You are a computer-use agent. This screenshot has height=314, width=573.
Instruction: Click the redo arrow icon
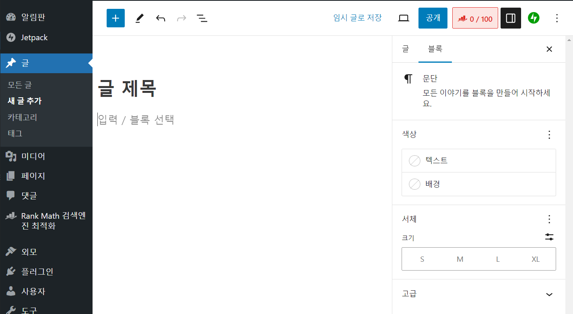[x=181, y=18]
